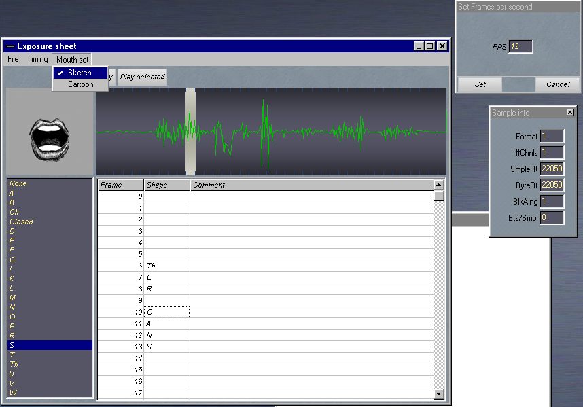This screenshot has width=583, height=407.
Task: Close the Sample info panel
Action: 569,112
